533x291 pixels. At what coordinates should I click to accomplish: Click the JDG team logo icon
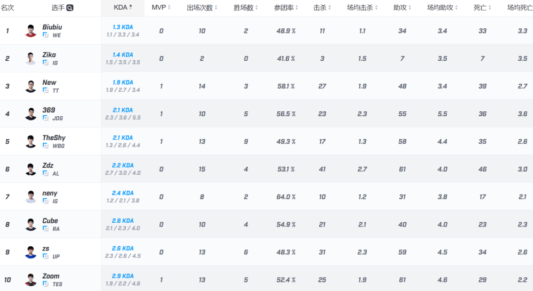[45, 118]
